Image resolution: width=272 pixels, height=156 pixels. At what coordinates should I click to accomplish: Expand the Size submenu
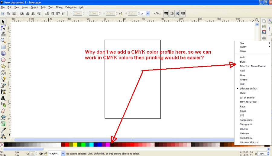click(254, 43)
